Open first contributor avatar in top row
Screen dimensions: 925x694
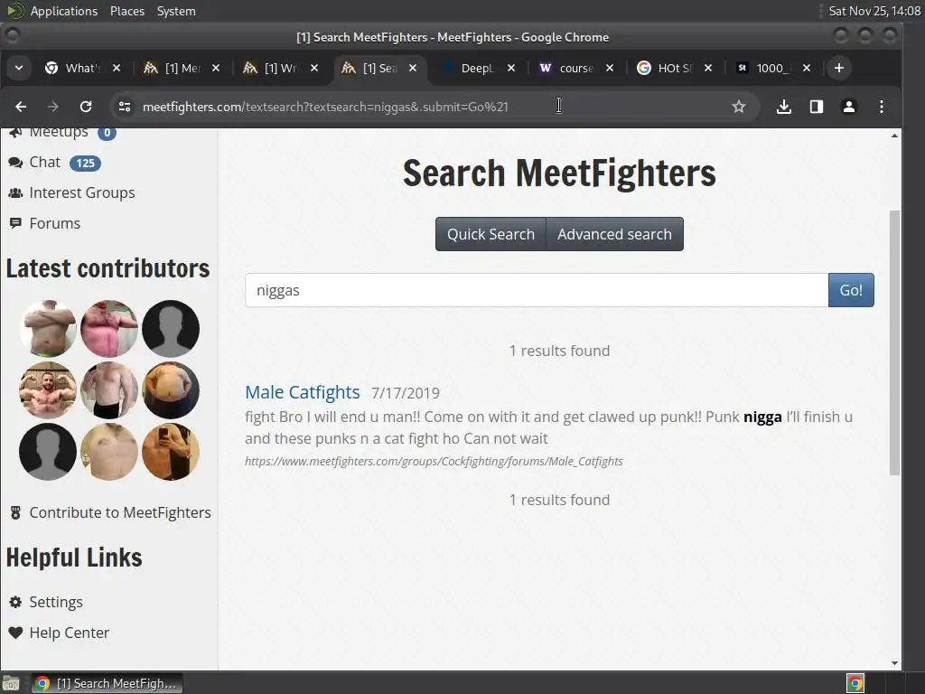click(48, 329)
